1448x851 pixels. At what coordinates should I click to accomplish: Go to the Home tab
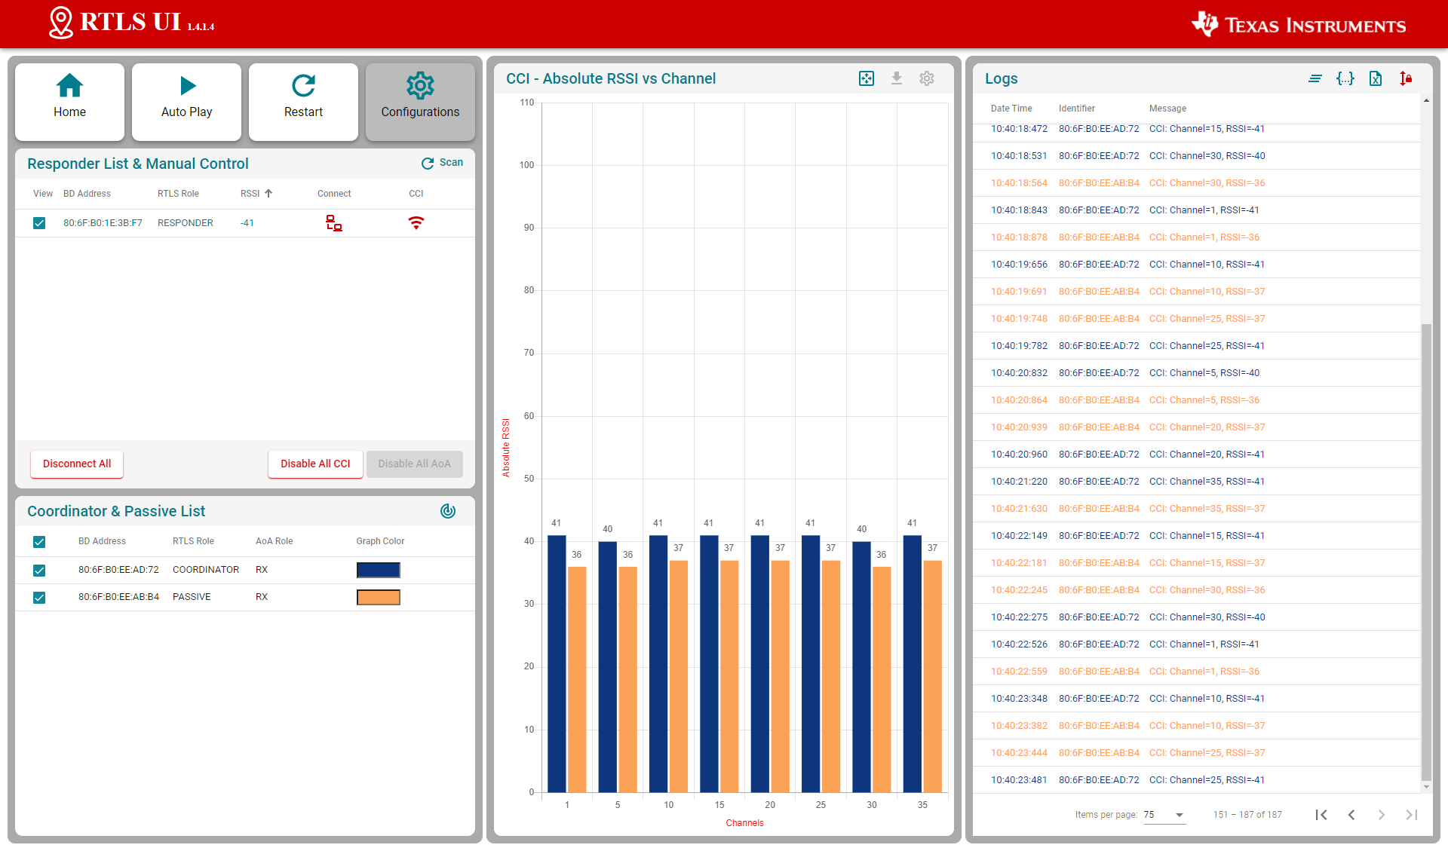tap(69, 102)
